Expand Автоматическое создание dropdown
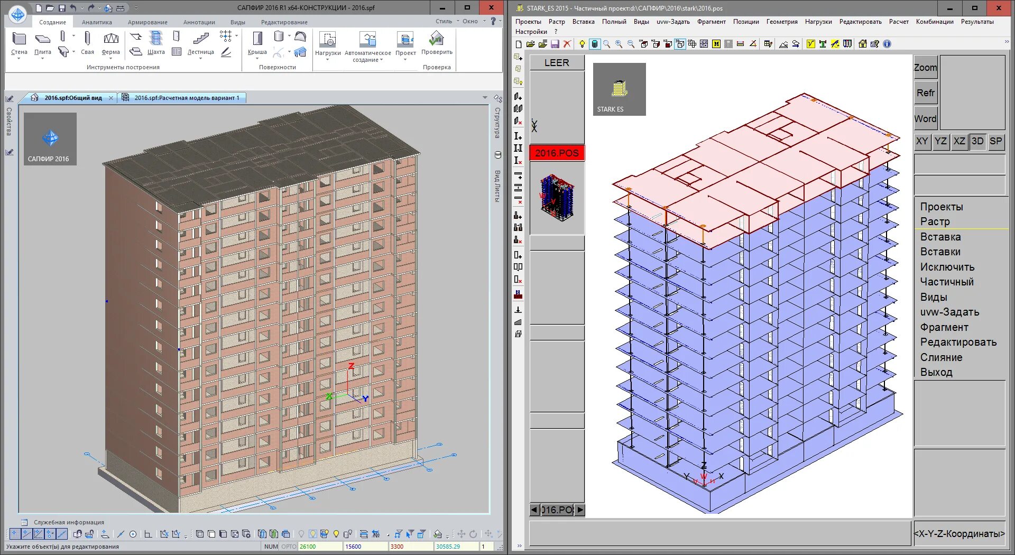 pyautogui.click(x=367, y=47)
